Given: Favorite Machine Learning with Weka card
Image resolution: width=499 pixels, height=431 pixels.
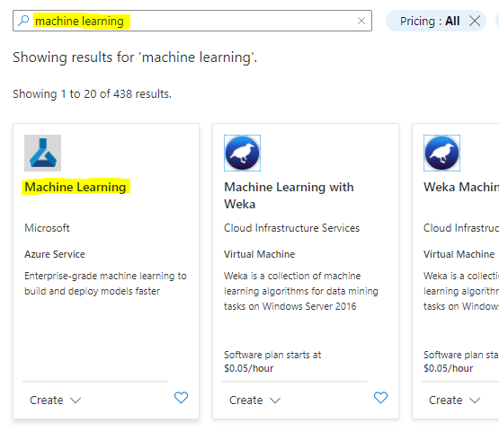Looking at the screenshot, I should [x=380, y=398].
